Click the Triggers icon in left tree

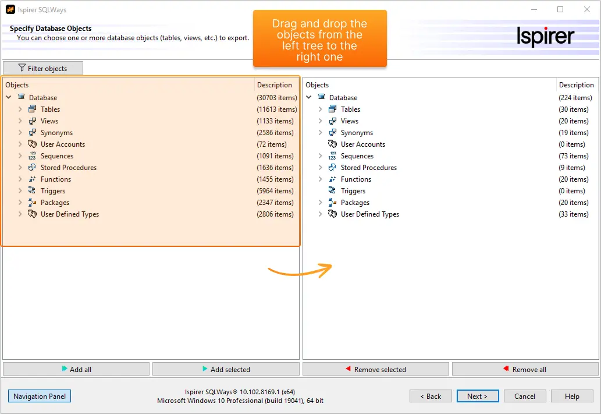pyautogui.click(x=32, y=190)
